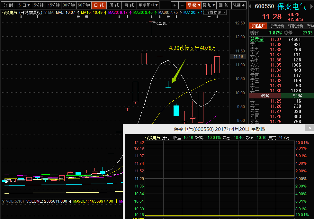Image resolution: width=314 pixels, height=219 pixels.
Task: Switch to the 分时 intraday view
Action: (8, 5)
